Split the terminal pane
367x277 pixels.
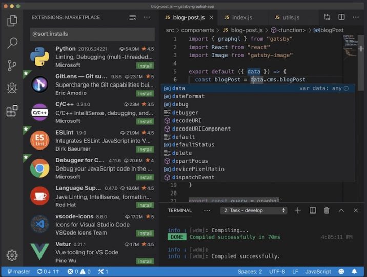(313, 210)
